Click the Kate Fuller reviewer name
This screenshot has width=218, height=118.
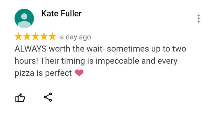[61, 14]
